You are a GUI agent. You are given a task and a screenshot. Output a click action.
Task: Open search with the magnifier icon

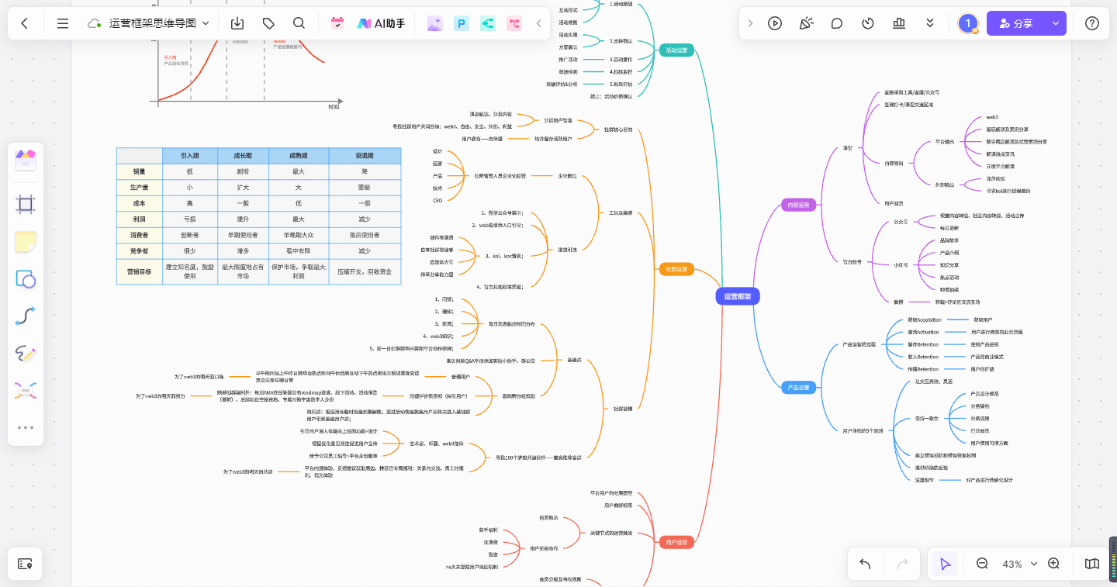[x=299, y=23]
